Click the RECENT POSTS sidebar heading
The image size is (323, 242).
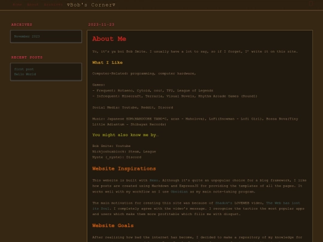[27, 57]
